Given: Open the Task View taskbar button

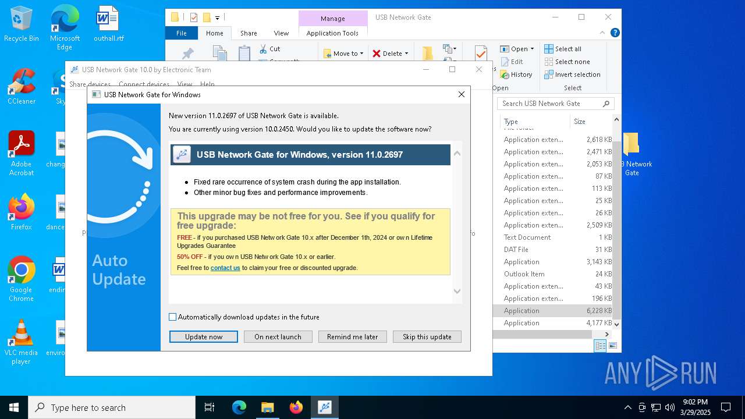Looking at the screenshot, I should tap(210, 407).
